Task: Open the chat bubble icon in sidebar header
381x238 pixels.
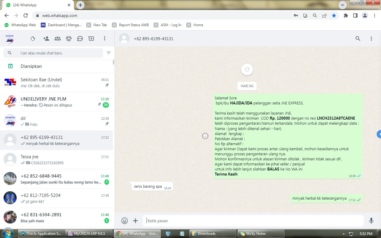Action: [x=80, y=38]
